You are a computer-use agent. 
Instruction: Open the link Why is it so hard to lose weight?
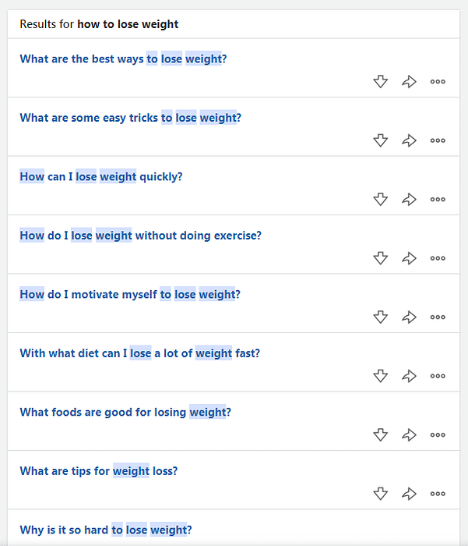click(x=106, y=530)
